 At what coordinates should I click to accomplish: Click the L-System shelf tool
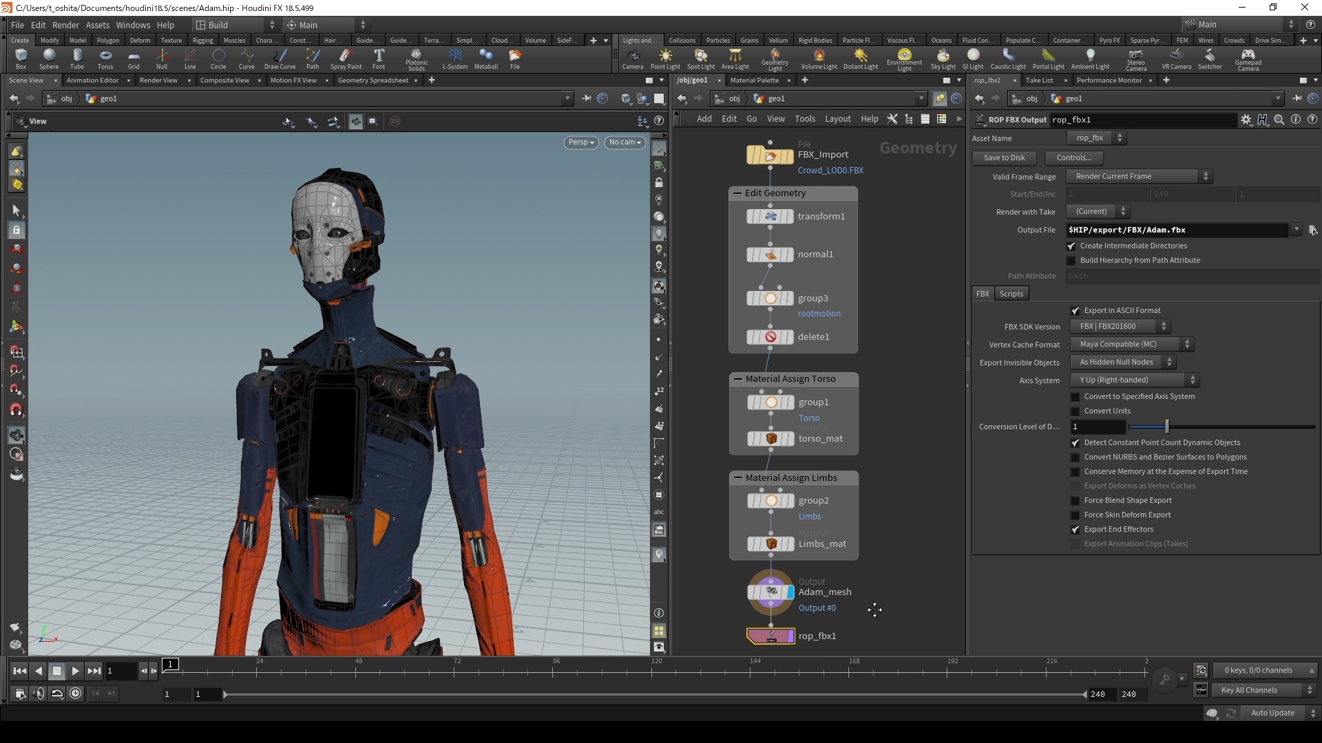[454, 58]
